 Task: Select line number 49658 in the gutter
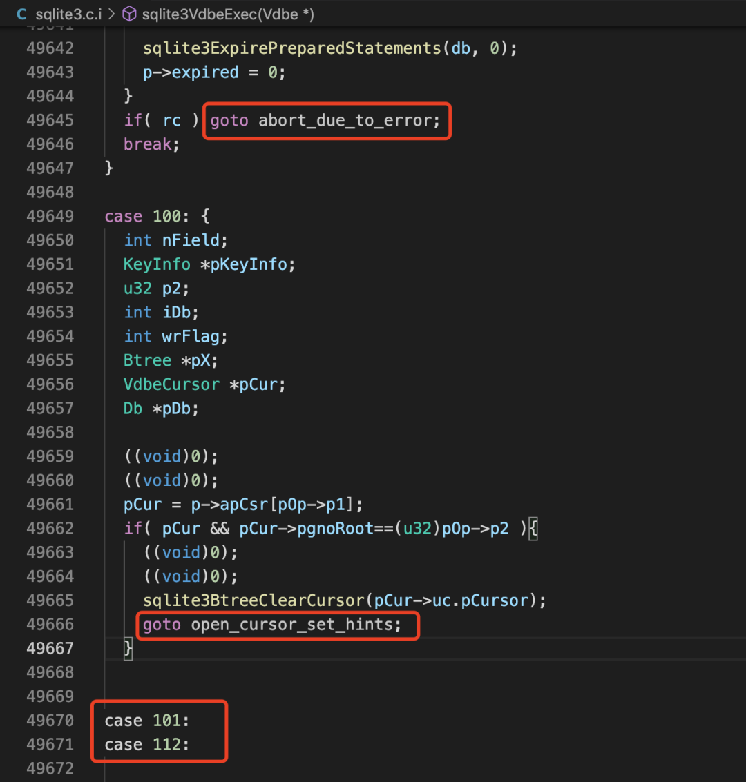[50, 432]
